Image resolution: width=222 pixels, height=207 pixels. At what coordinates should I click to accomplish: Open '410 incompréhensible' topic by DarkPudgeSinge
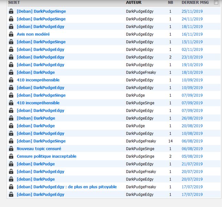pyautogui.click(x=38, y=103)
